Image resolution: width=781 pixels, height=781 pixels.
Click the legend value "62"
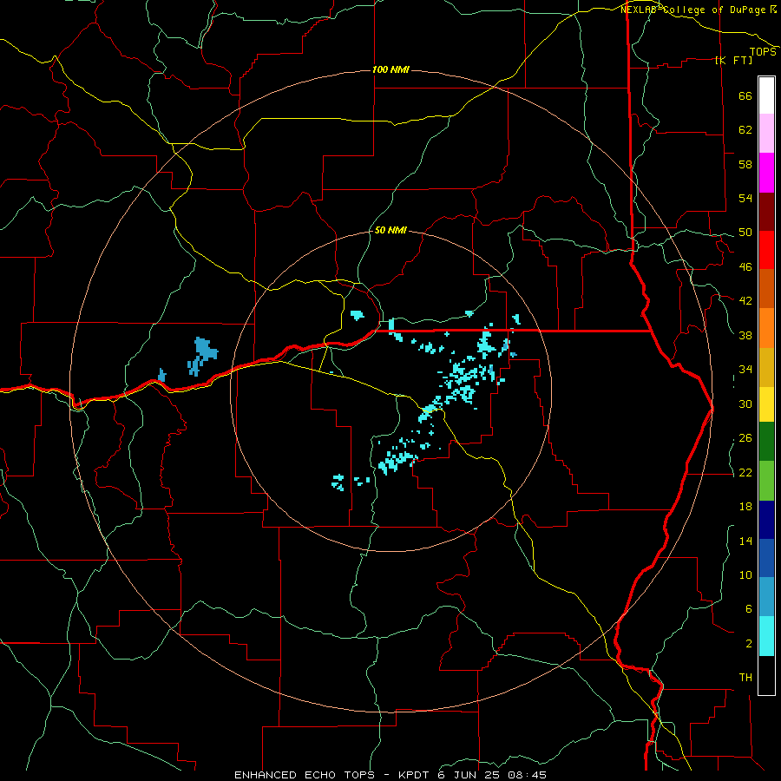(x=745, y=130)
